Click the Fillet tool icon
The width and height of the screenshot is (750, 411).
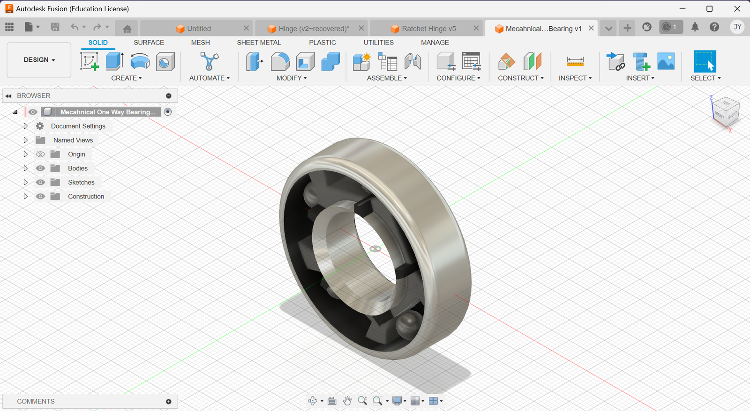pyautogui.click(x=280, y=61)
